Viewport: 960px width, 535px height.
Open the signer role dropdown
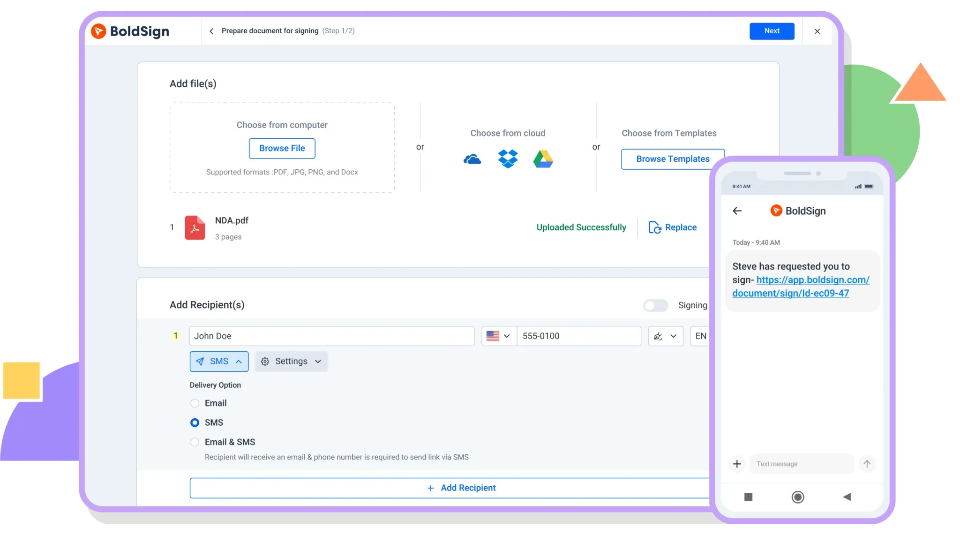(666, 336)
